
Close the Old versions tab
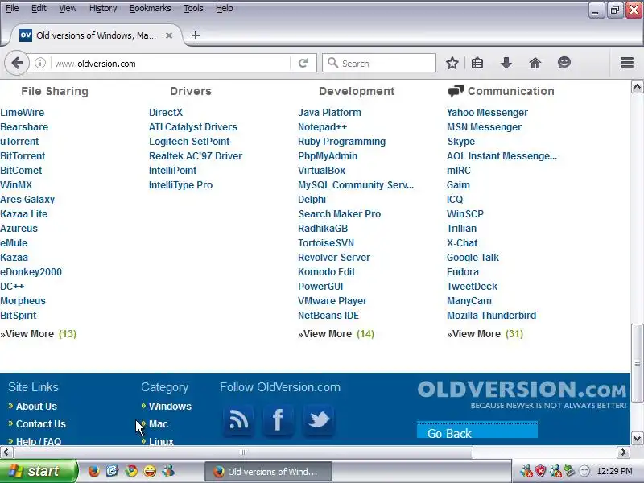(x=169, y=35)
